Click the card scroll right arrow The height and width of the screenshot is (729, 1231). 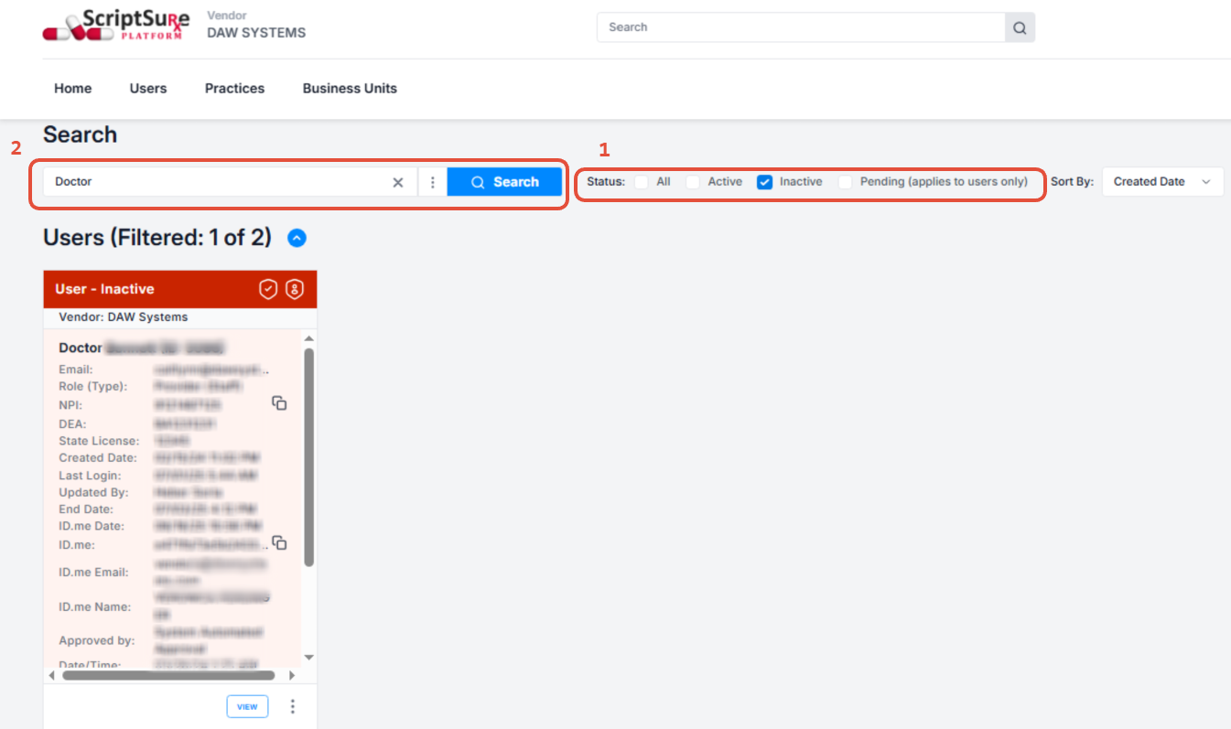tap(292, 675)
